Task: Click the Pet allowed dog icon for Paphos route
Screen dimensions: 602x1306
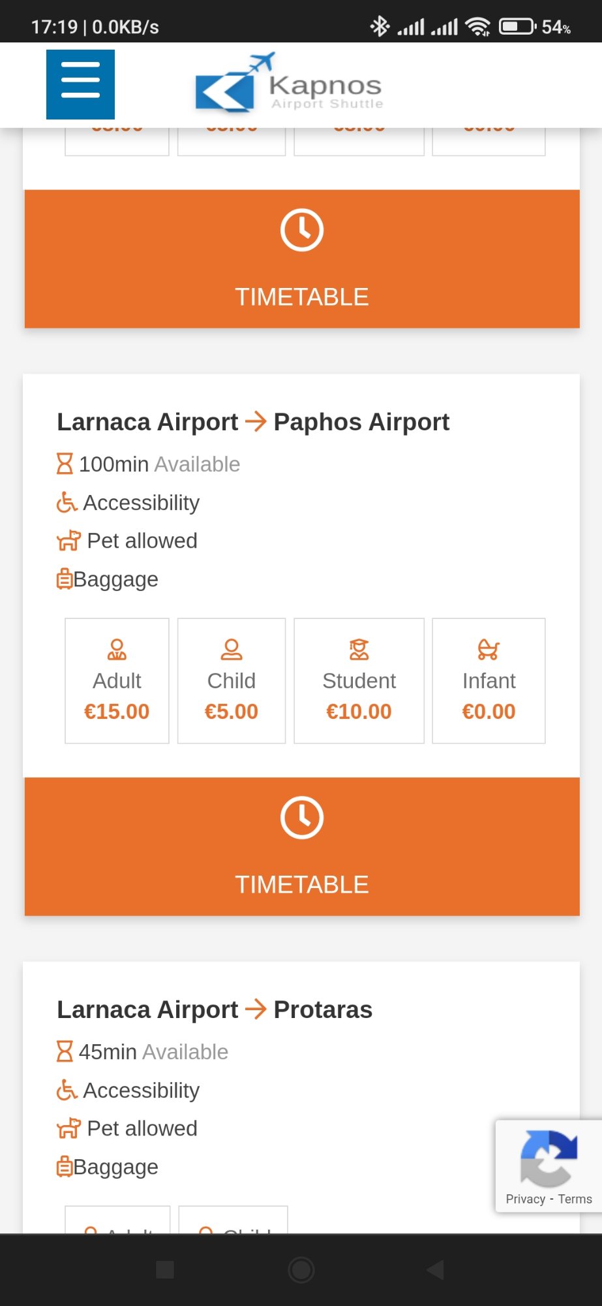Action: 68,541
